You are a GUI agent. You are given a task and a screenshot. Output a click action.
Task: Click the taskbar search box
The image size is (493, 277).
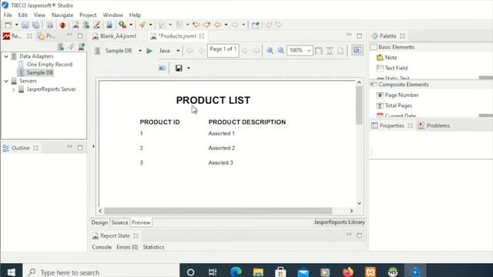click(101, 272)
